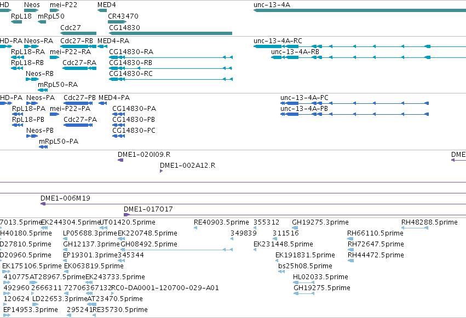Click the Neos gene label
Screen dimensions: 466x318
click(x=32, y=5)
